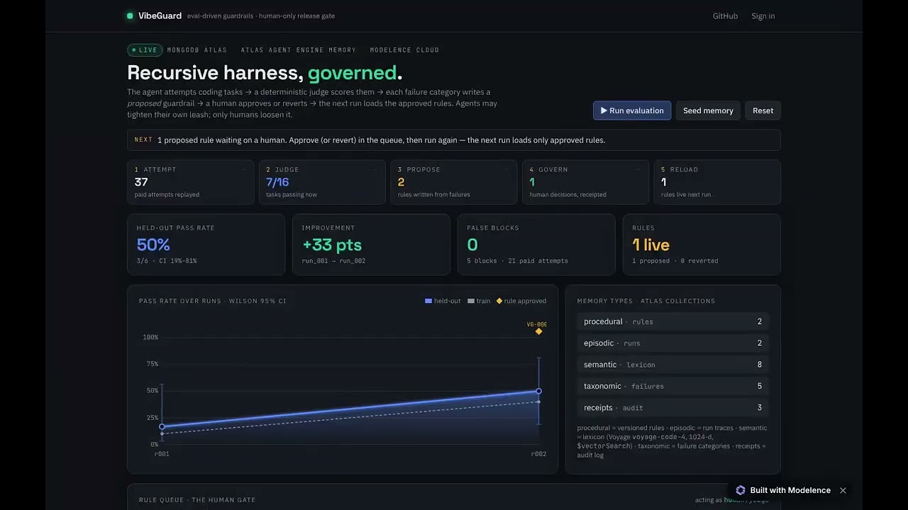This screenshot has width=908, height=510.
Task: Open the 5 Reload step card
Action: [717, 182]
